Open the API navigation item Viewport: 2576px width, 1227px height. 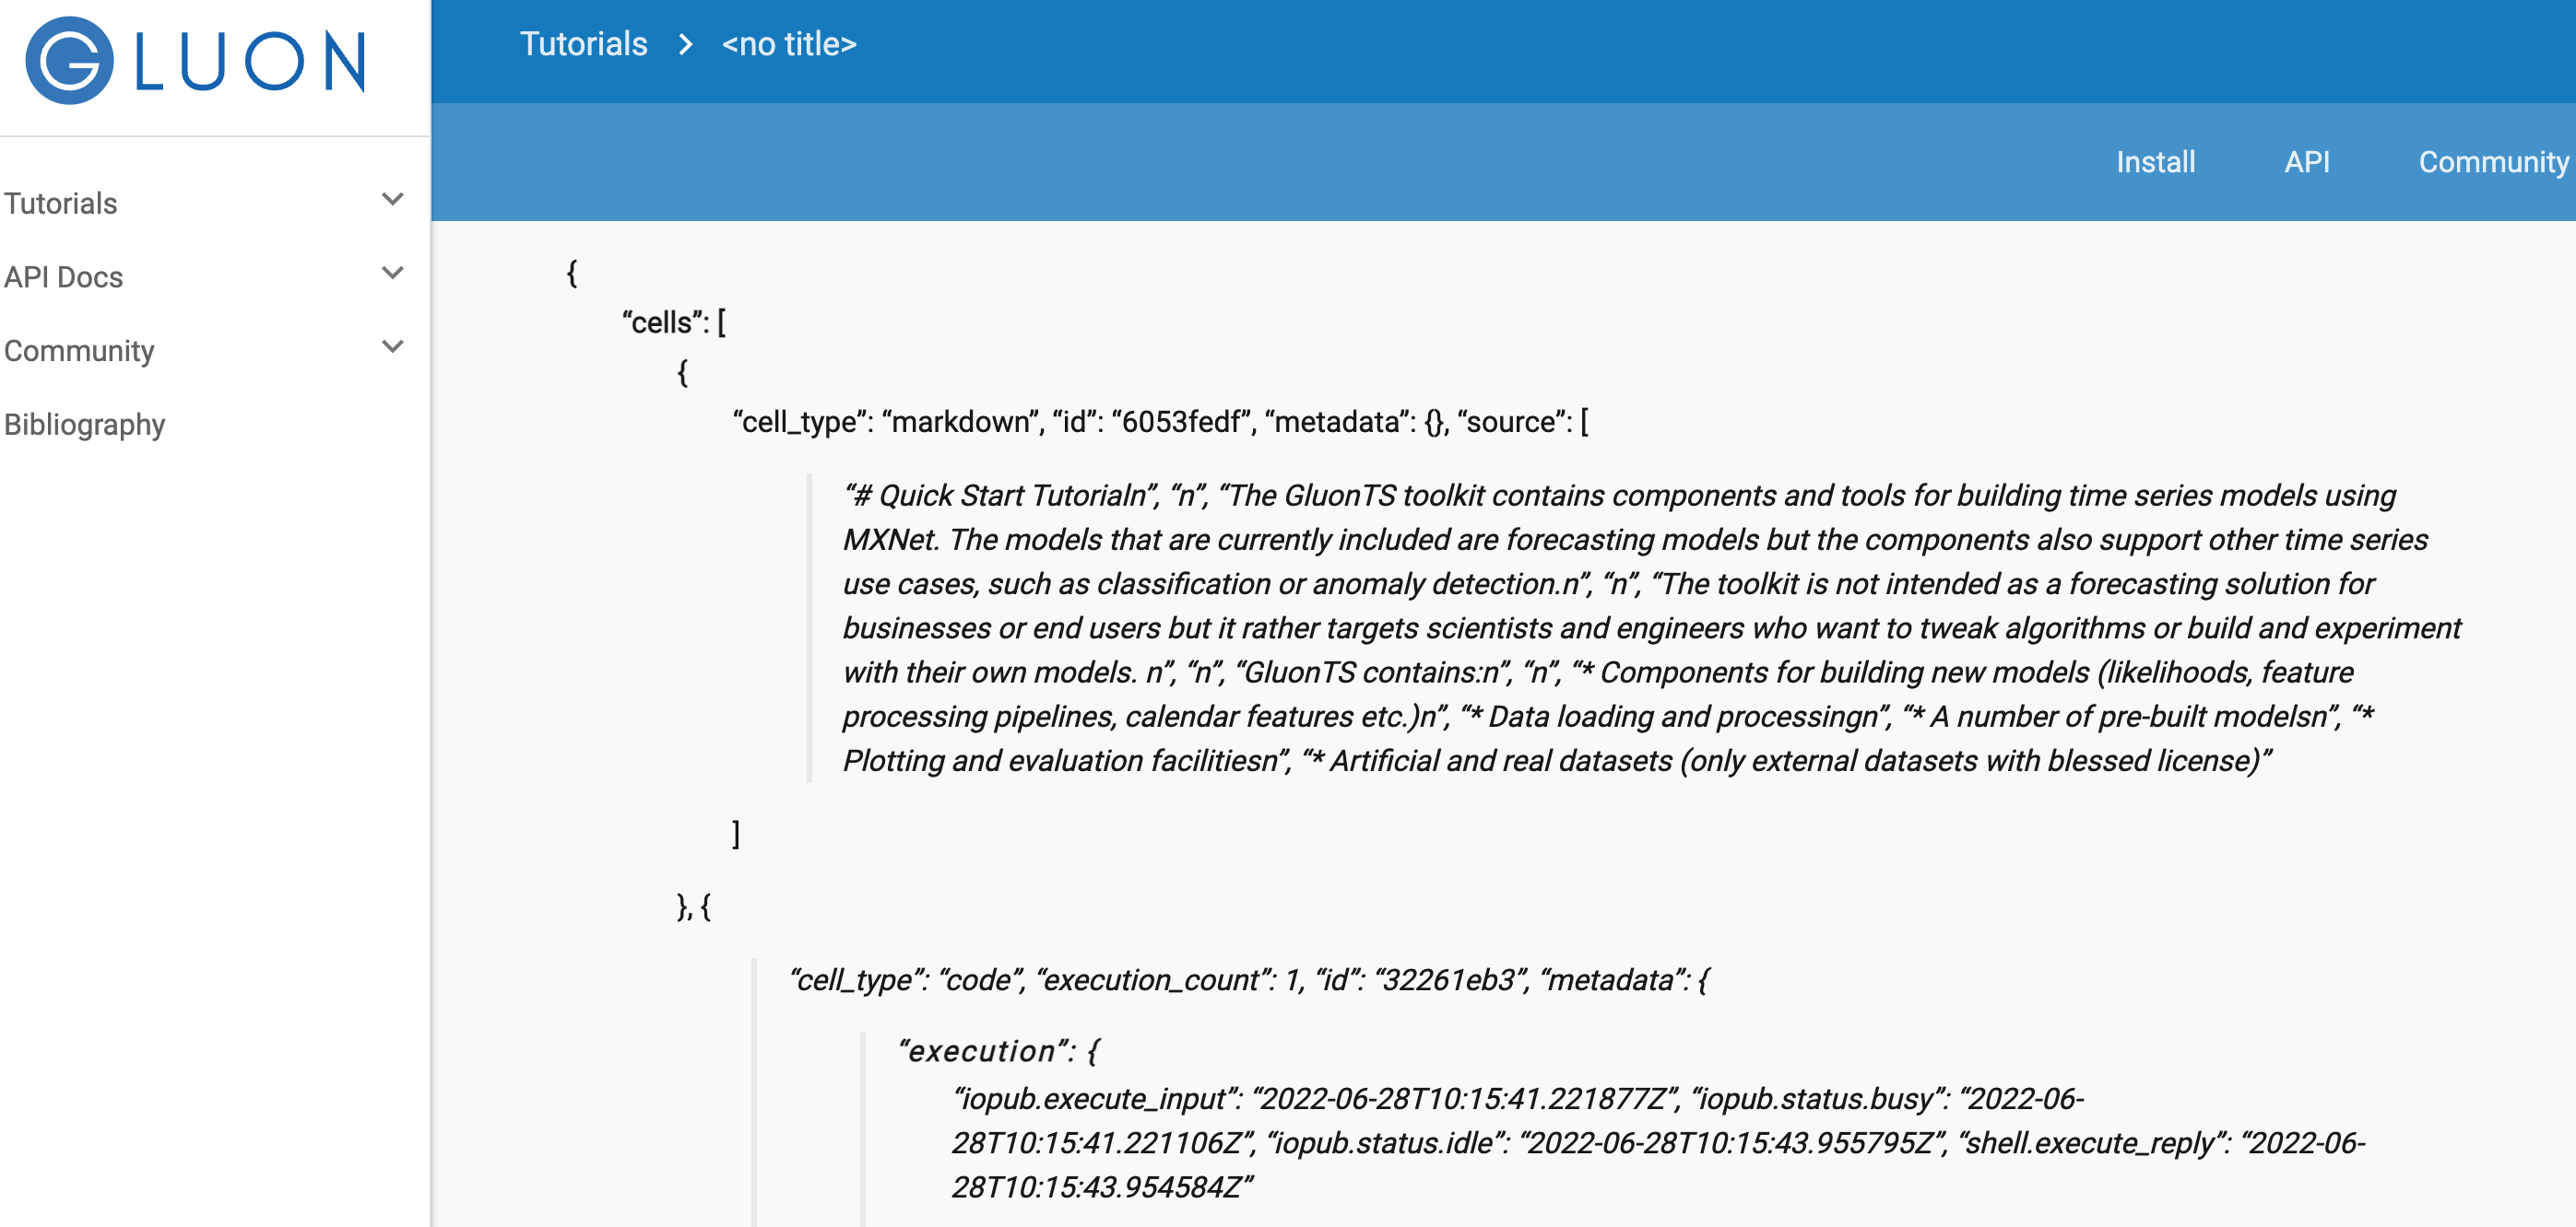[x=2307, y=162]
